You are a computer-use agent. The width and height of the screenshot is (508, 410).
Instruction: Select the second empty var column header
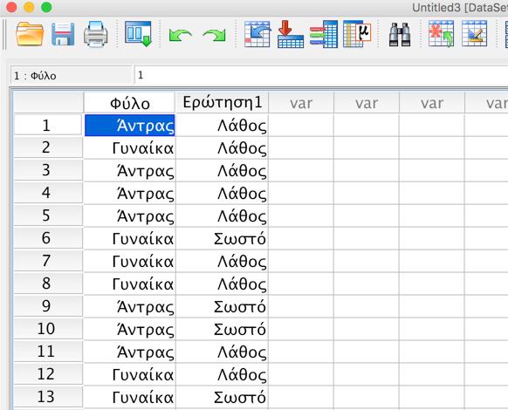click(367, 103)
